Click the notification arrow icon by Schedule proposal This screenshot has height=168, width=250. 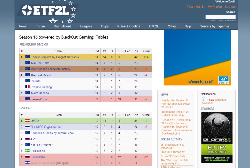coord(204,99)
